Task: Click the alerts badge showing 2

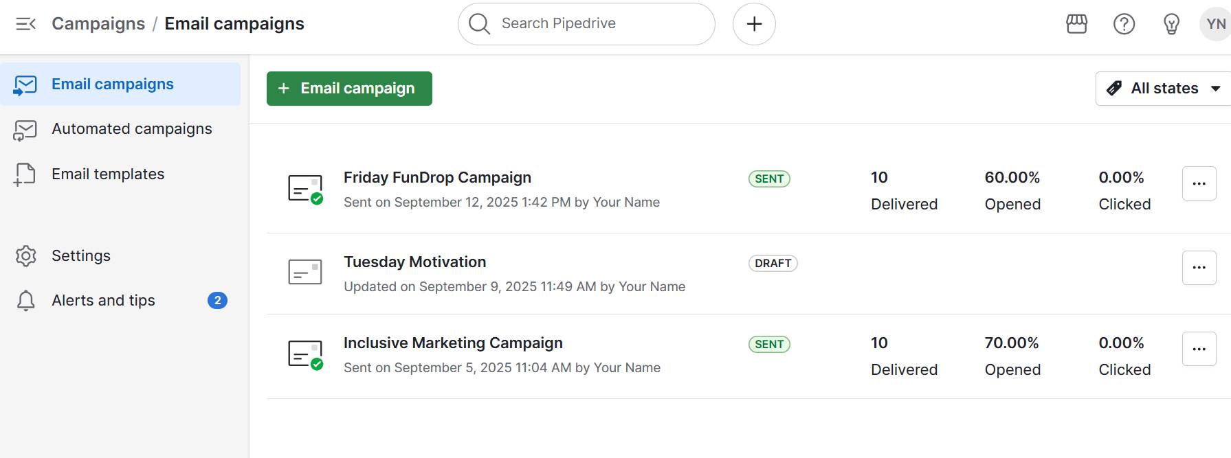Action: tap(217, 300)
